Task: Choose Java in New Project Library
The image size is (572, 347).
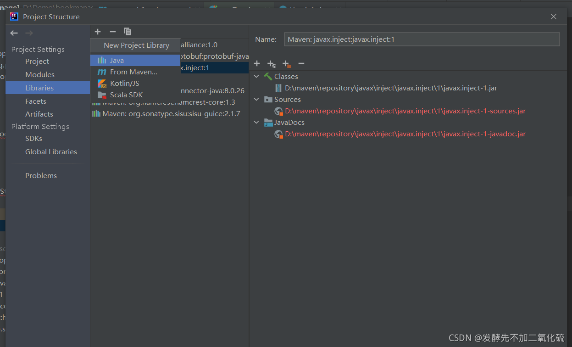Action: [x=135, y=60]
